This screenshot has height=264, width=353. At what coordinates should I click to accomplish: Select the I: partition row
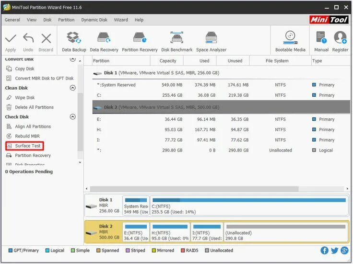coord(221,140)
